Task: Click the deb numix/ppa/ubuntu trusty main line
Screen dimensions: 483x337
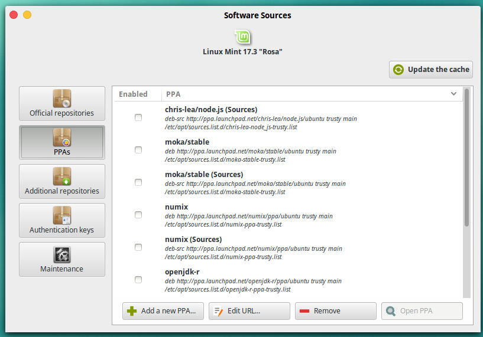Action: (x=248, y=216)
